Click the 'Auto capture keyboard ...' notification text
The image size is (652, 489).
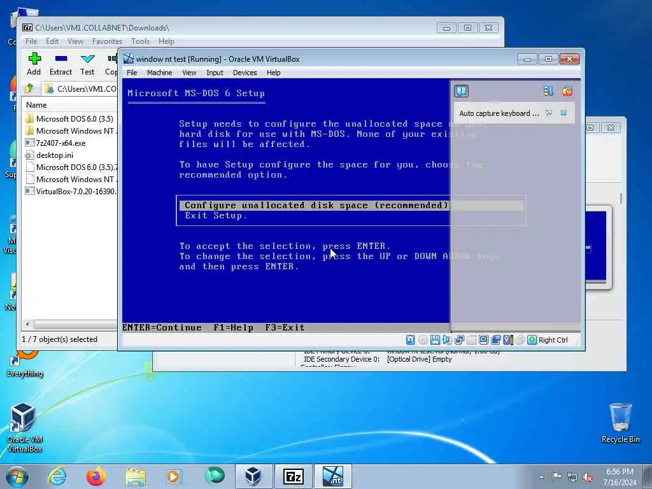click(x=499, y=113)
